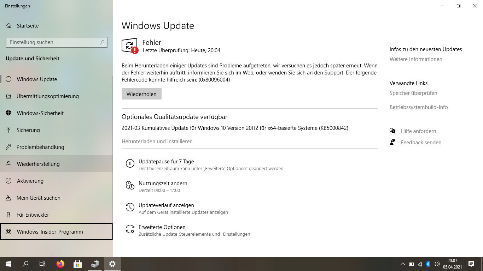The image size is (483, 271).
Task: Click the Wiederherstellung icon in sidebar
Action: point(9,164)
